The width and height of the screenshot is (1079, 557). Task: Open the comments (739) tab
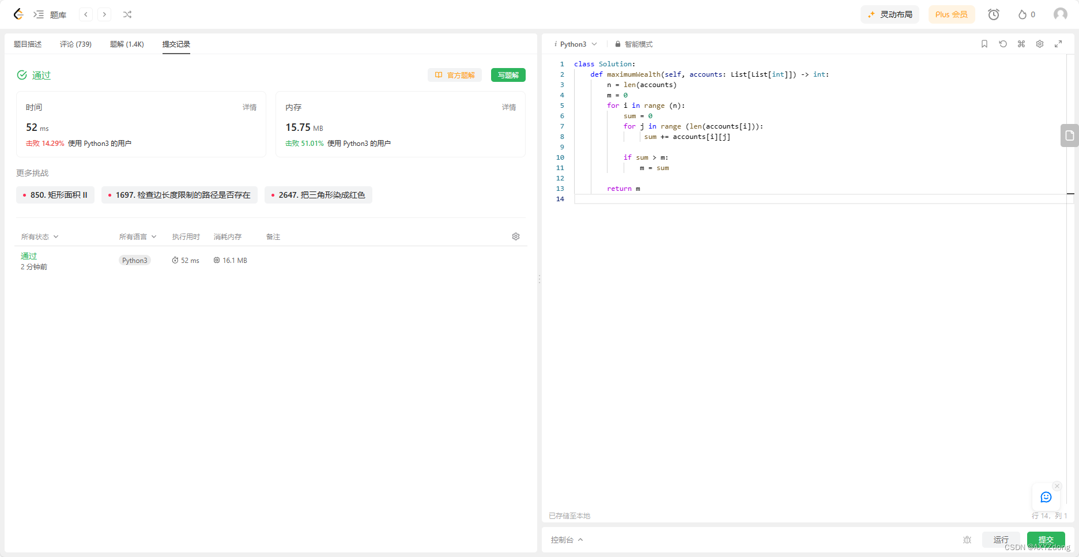76,44
